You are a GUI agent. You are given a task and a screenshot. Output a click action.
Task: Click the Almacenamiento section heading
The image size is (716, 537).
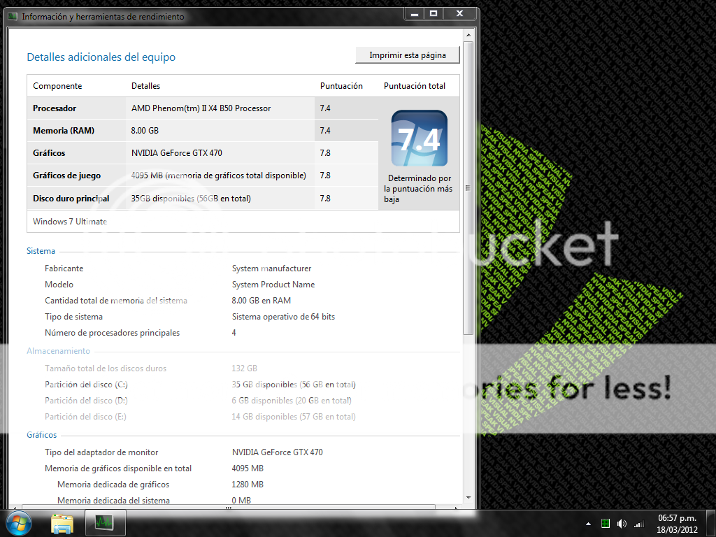pyautogui.click(x=58, y=351)
